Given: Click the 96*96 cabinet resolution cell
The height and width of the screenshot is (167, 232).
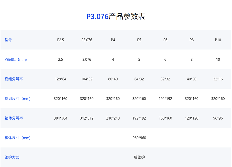Looking at the screenshot, I should (x=218, y=118).
